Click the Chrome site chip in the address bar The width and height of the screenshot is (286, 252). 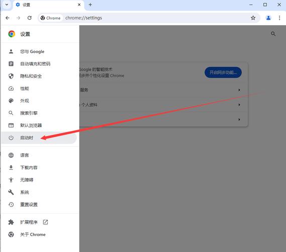[51, 18]
